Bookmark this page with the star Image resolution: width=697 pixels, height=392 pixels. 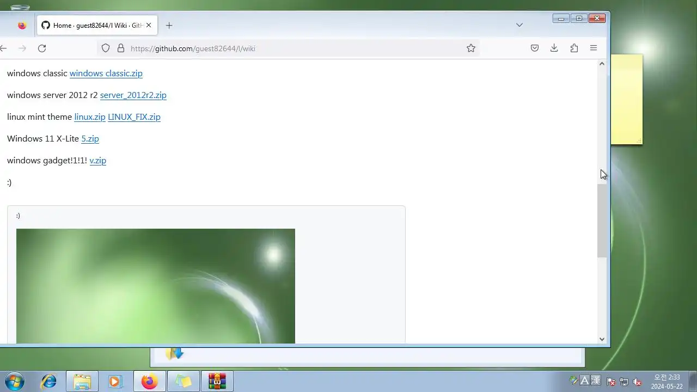(x=471, y=48)
